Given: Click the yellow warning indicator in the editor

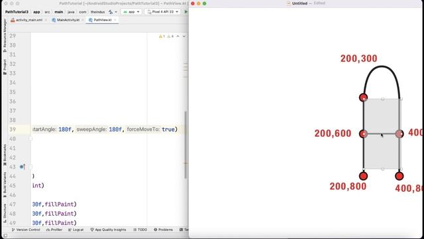Looking at the screenshot, I should pos(162,37).
